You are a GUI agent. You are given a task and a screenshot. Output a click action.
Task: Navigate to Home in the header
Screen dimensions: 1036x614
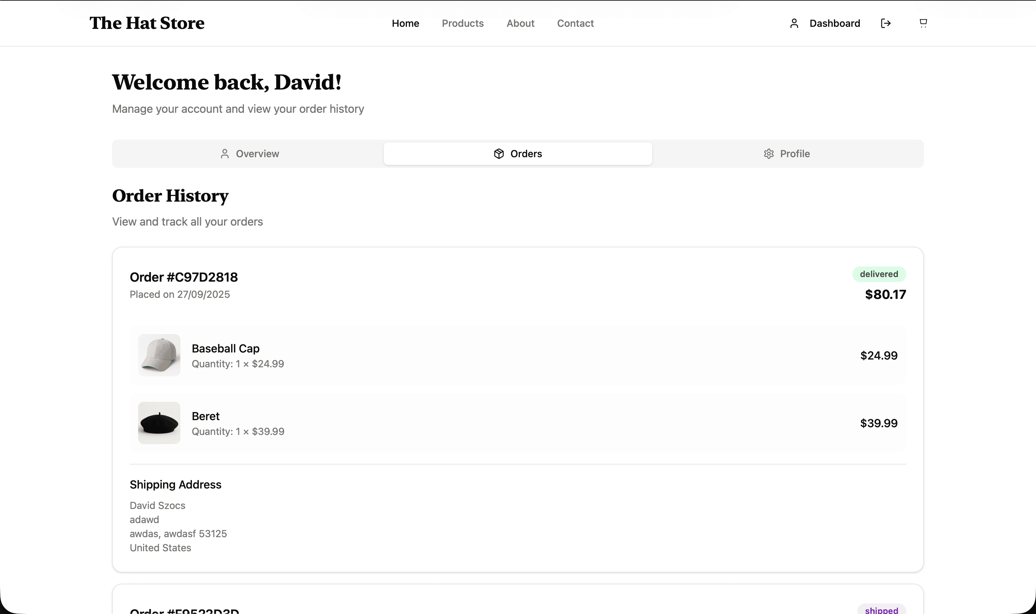click(x=405, y=23)
